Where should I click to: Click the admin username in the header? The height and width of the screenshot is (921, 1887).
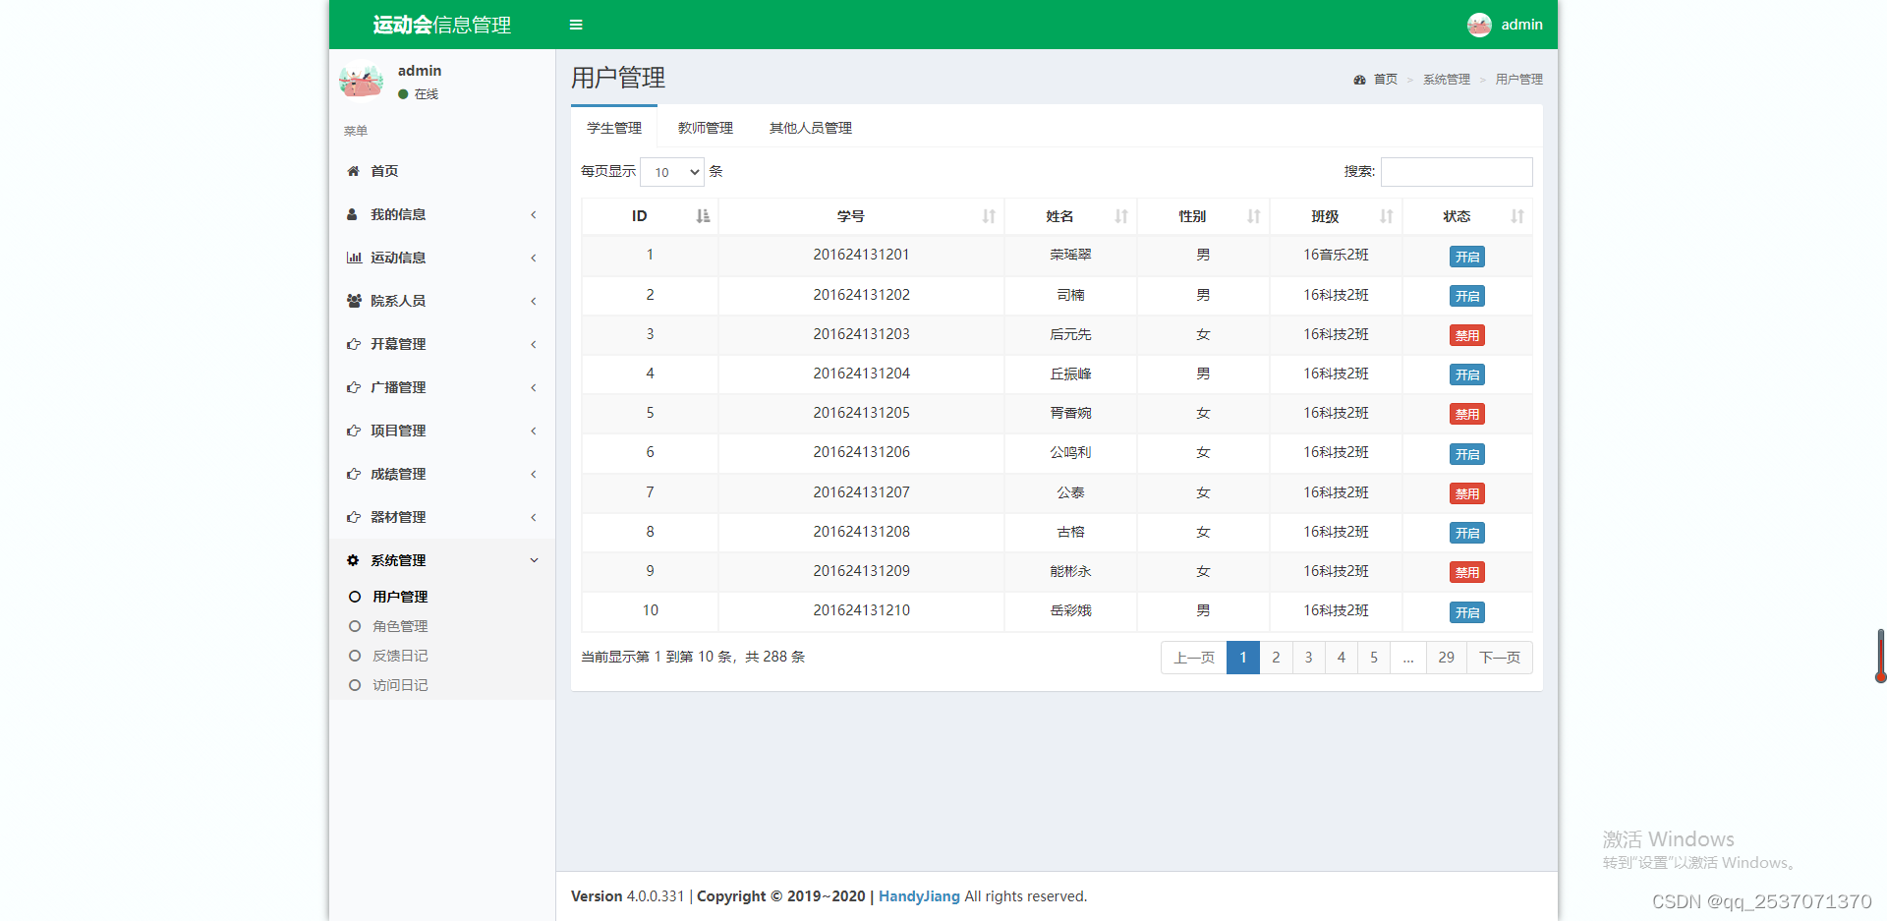(x=1521, y=25)
